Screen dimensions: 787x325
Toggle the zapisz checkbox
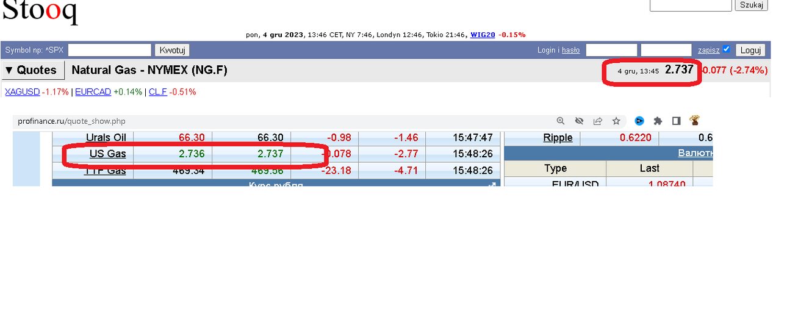726,49
